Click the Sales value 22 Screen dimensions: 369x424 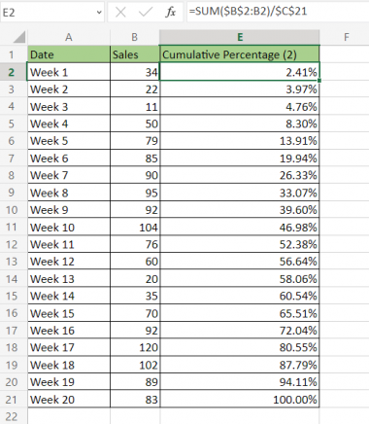click(135, 88)
